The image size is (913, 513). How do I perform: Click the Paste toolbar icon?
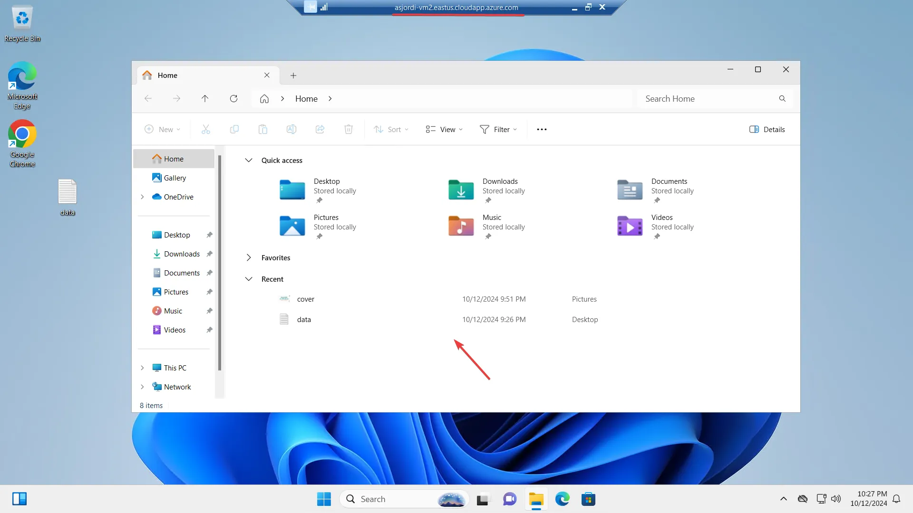point(262,129)
